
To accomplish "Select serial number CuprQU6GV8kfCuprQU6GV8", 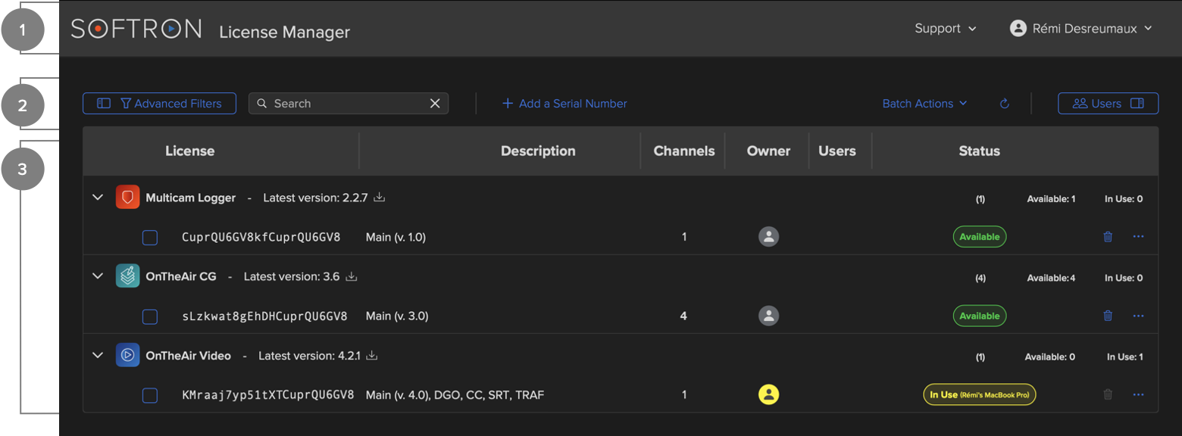I will [261, 237].
